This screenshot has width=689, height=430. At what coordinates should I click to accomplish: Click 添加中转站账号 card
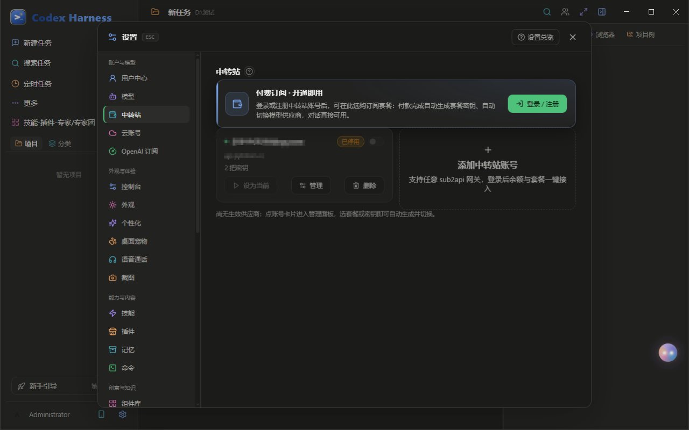tap(488, 169)
